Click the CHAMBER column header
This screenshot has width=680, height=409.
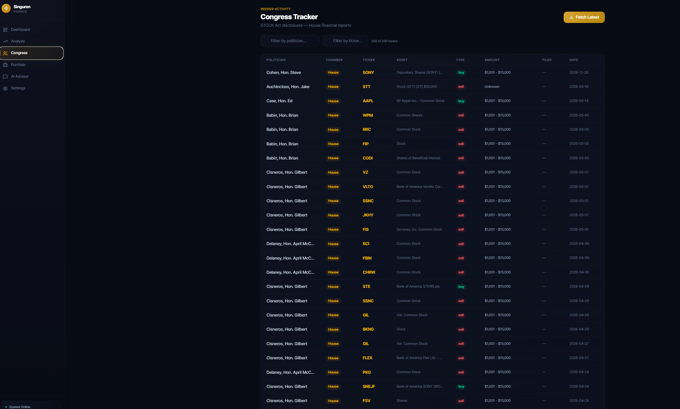(x=334, y=60)
